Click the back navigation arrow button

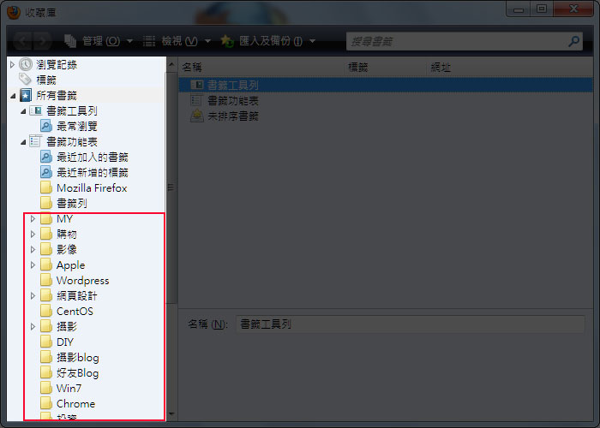(x=23, y=40)
